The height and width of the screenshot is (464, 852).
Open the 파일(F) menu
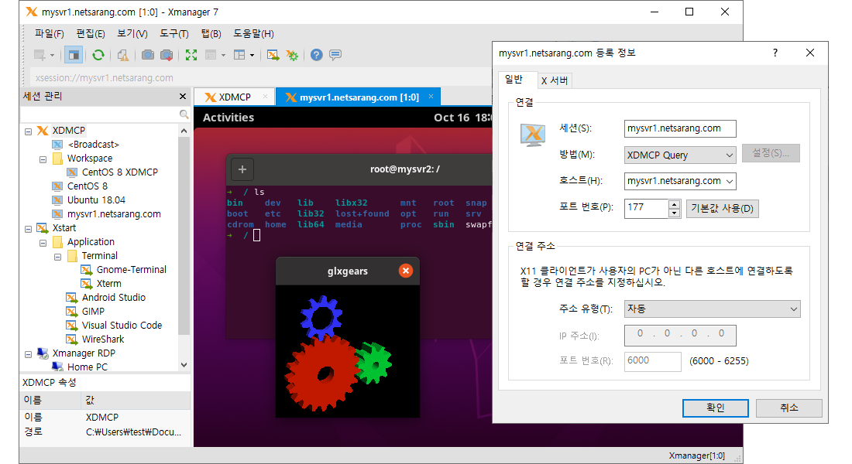(49, 34)
